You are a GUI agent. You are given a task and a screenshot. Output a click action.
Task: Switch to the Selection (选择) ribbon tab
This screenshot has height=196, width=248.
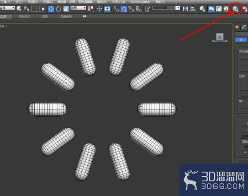click(x=45, y=16)
